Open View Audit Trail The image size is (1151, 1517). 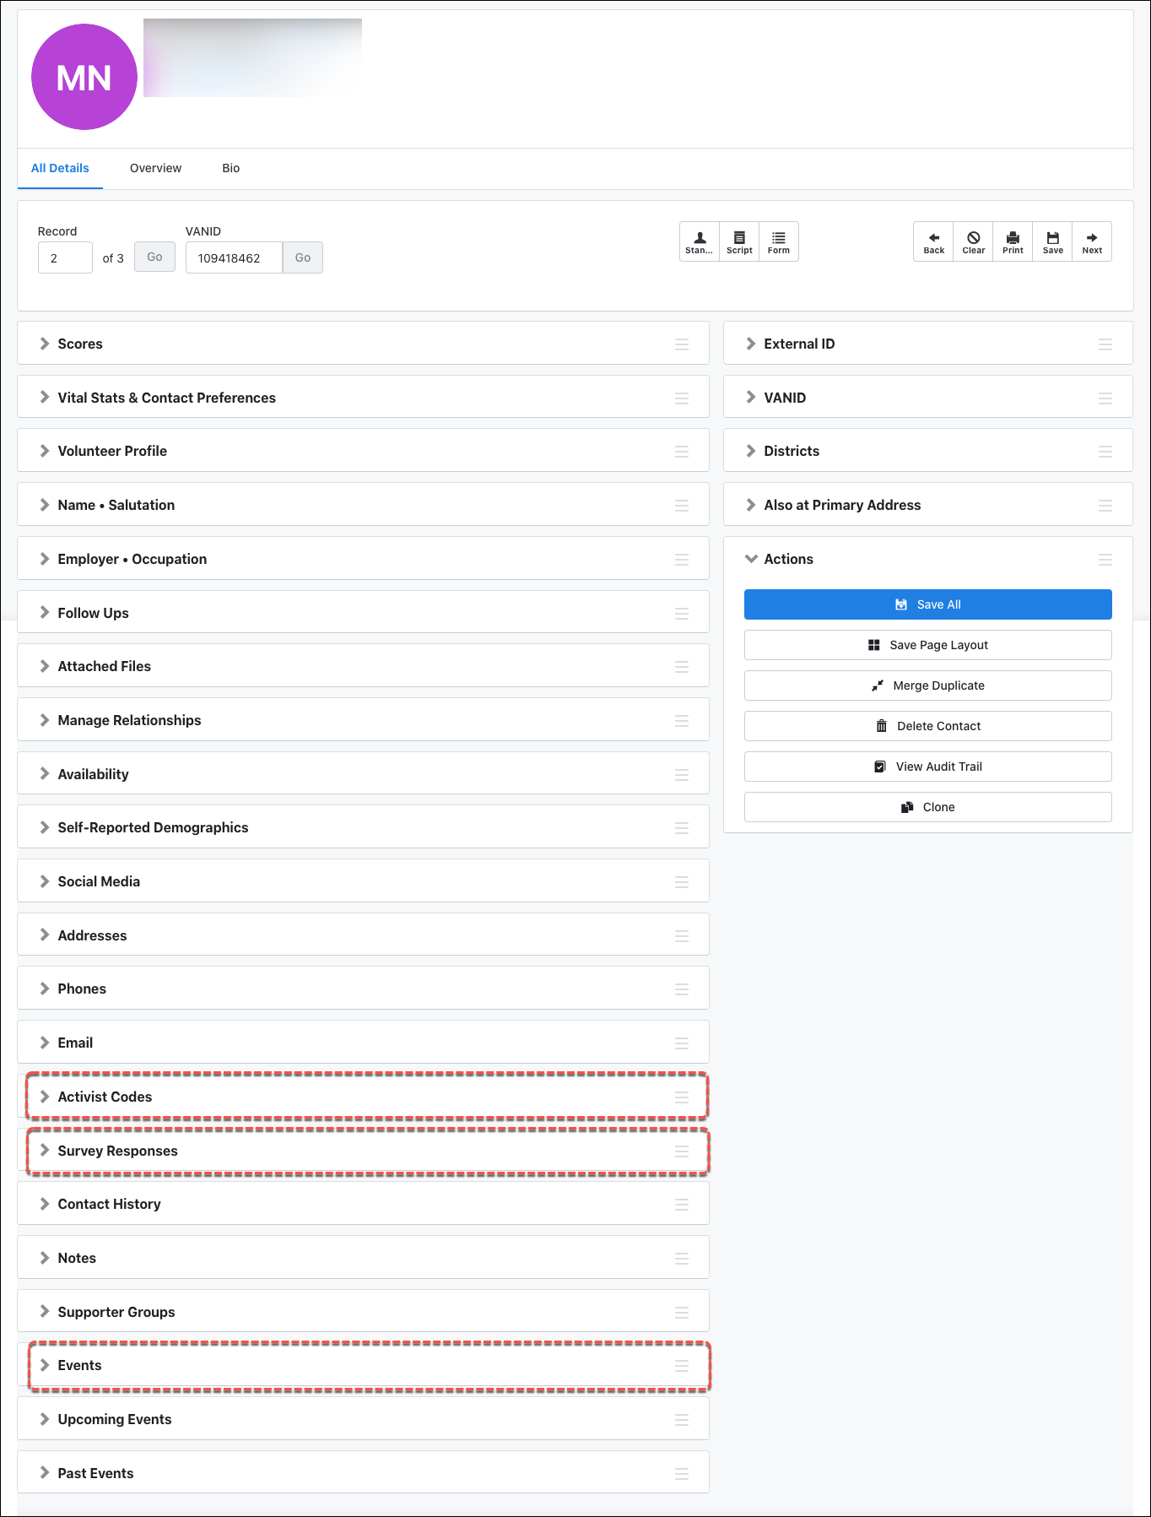pyautogui.click(x=928, y=767)
